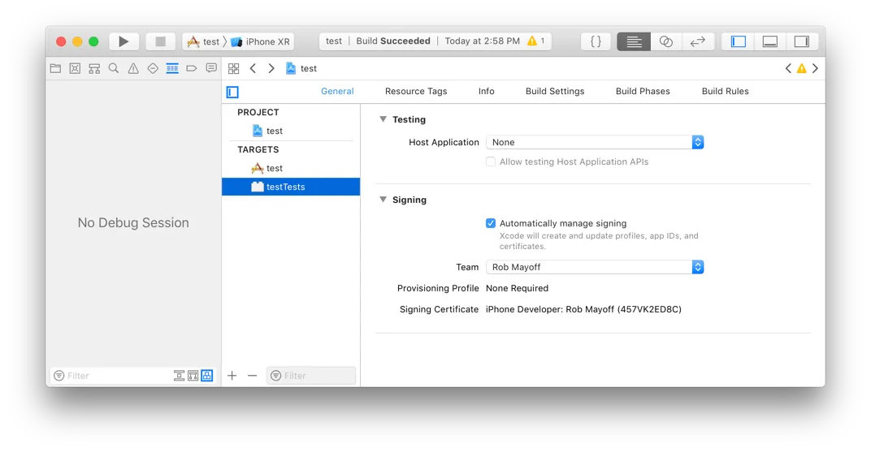This screenshot has height=452, width=871.
Task: Choose the iPhone XR run destination
Action: click(261, 41)
